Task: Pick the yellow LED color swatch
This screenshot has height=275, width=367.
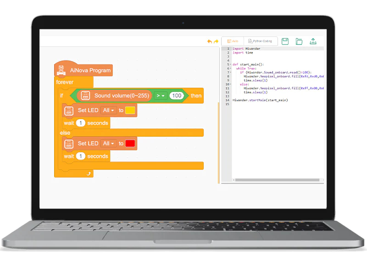Action: click(x=130, y=110)
